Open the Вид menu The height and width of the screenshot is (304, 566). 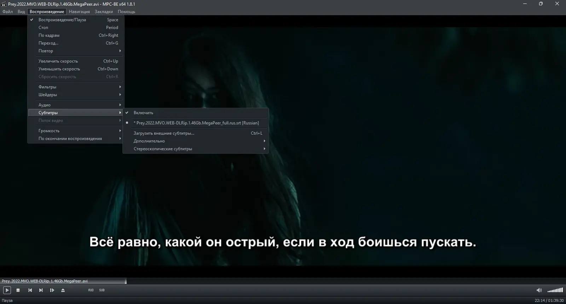coord(21,12)
